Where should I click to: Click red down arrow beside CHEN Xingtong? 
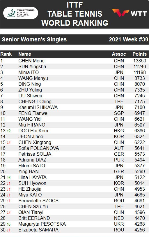[x=9, y=143]
